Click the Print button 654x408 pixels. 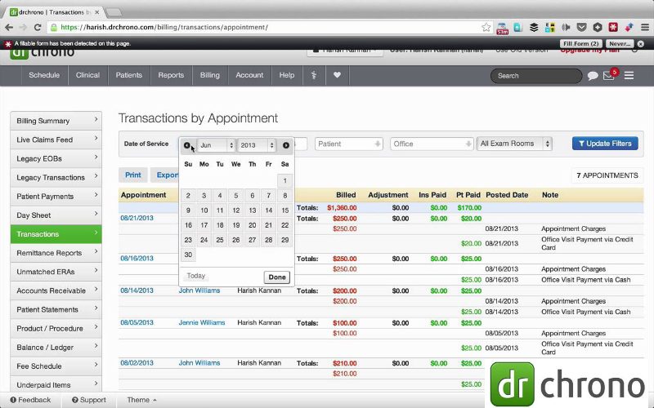point(132,175)
